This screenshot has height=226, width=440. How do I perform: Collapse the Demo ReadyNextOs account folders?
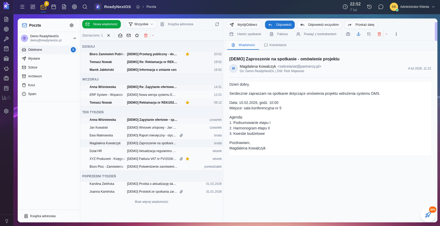coord(75,38)
